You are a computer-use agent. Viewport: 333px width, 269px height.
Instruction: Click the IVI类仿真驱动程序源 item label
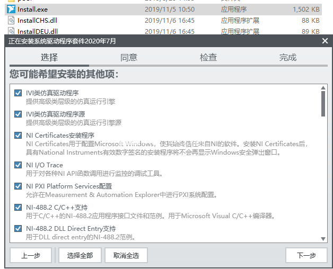click(55, 114)
